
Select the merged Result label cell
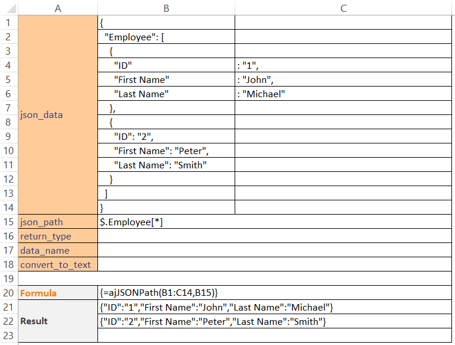pos(58,321)
